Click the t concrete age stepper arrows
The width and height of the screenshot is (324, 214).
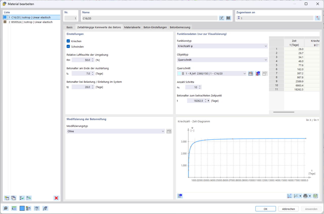click(205, 101)
